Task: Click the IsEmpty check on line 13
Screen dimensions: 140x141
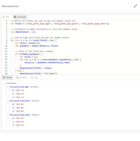Action: (29, 54)
